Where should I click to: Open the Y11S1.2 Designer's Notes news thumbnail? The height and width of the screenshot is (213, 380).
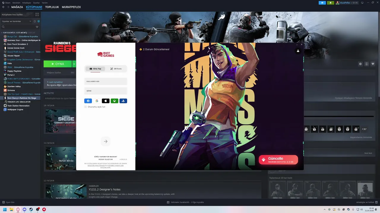click(66, 191)
